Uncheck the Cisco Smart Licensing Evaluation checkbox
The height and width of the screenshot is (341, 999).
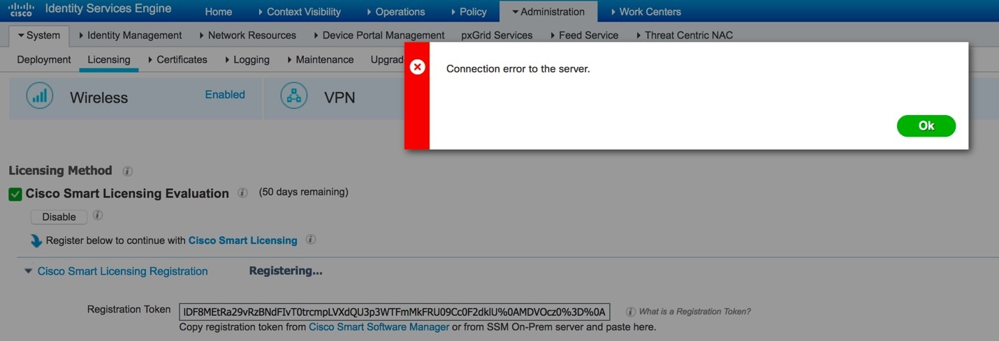[x=15, y=194]
